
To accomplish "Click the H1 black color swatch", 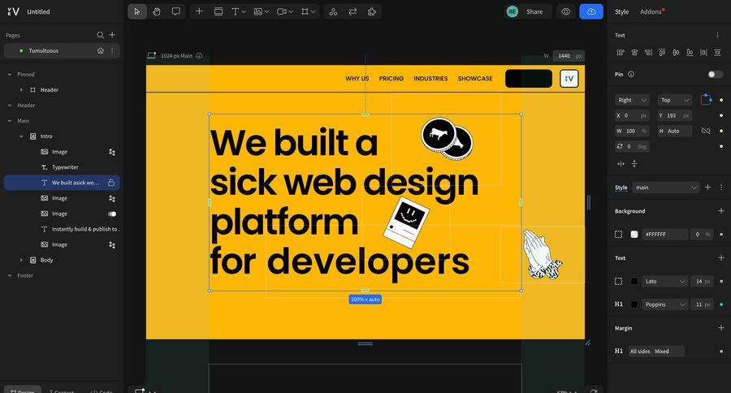I will pos(634,304).
